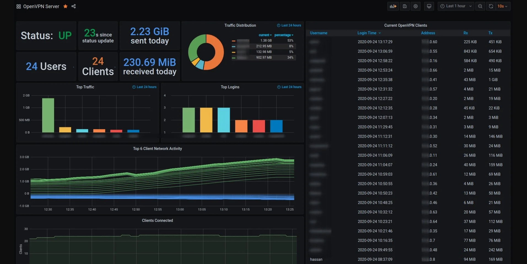
Task: Click the Last 24 hours clock in Top Traffic
Action: tap(144, 87)
